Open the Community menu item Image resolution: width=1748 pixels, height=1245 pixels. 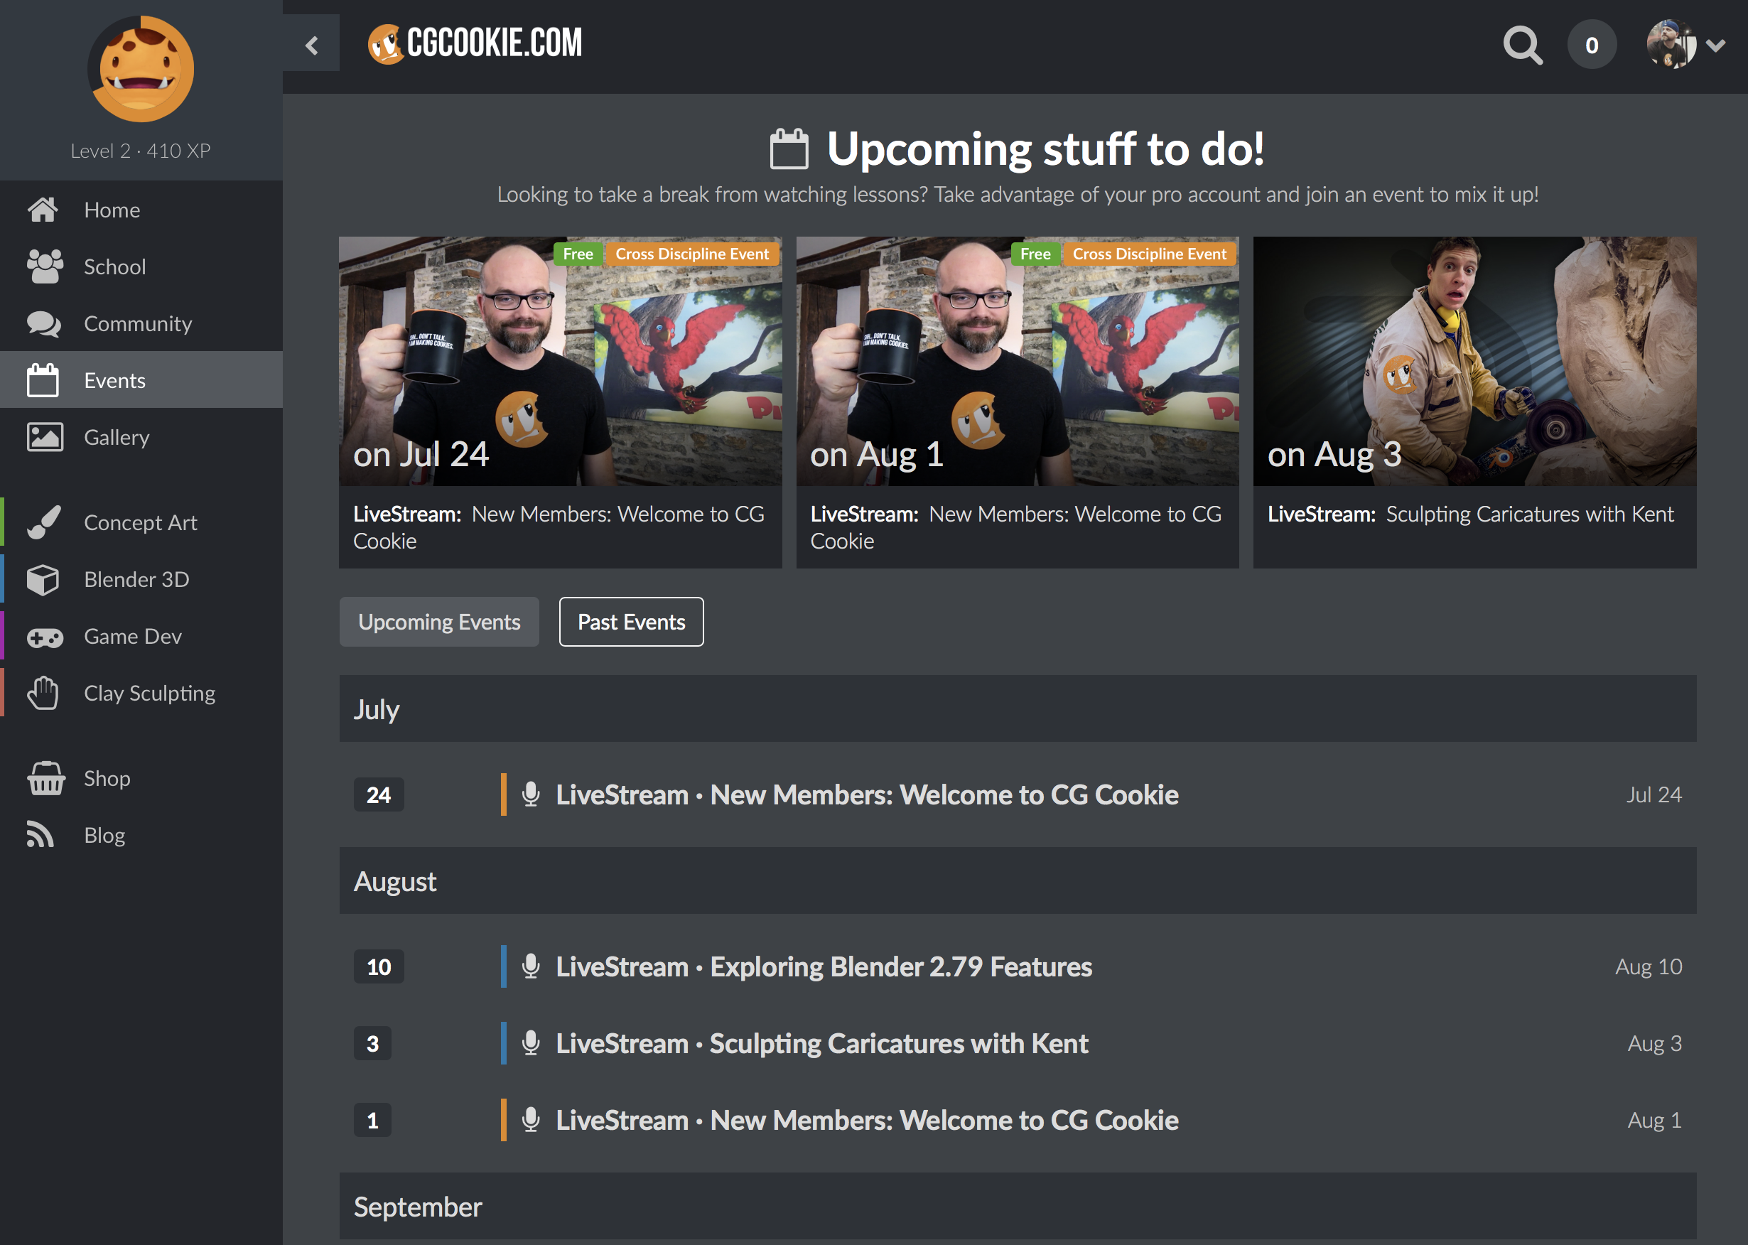click(141, 323)
